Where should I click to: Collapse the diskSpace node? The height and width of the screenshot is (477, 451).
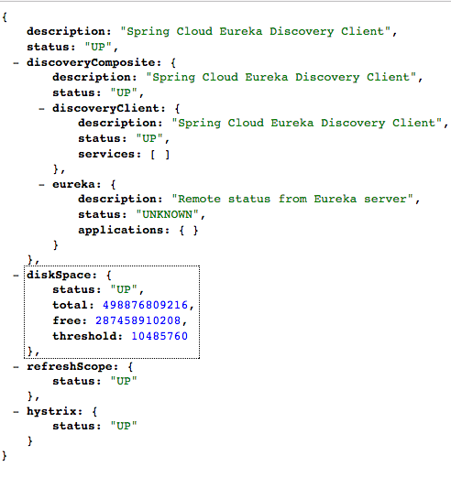point(16,276)
